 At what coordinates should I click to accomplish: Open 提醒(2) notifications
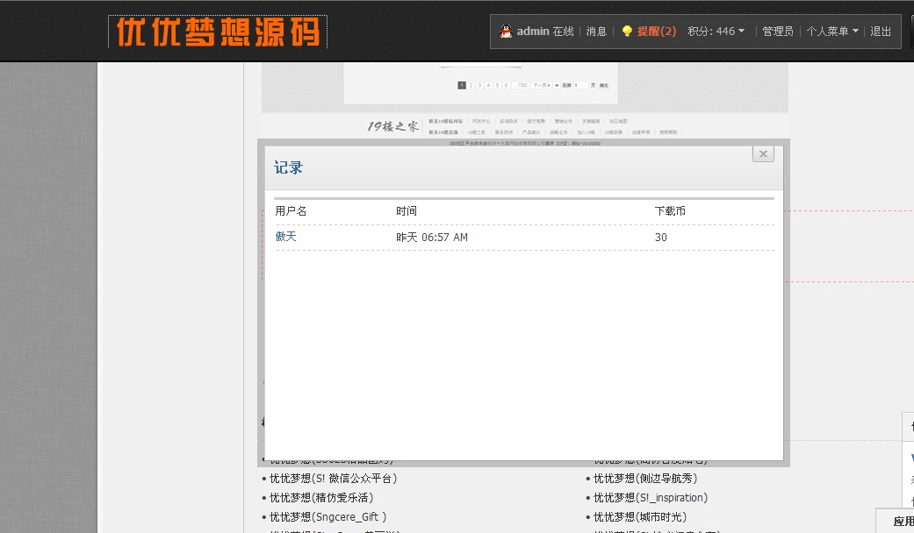[x=657, y=32]
